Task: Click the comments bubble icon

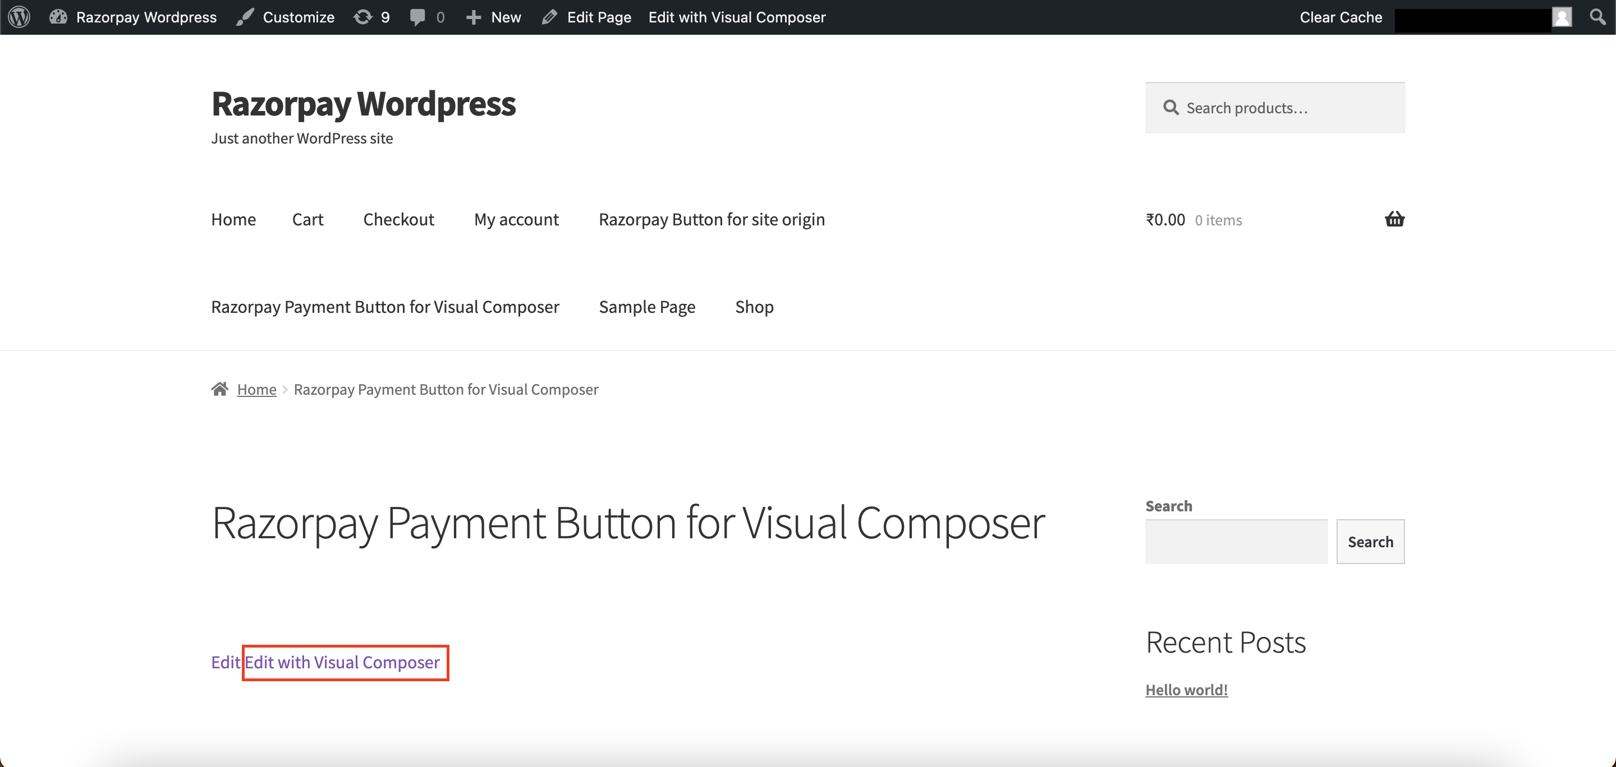Action: click(x=417, y=16)
